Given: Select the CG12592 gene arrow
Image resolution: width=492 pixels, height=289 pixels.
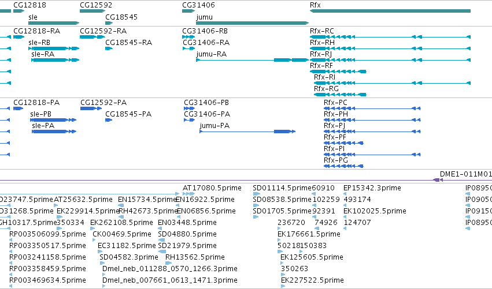Looking at the screenshot, I should coord(93,11).
